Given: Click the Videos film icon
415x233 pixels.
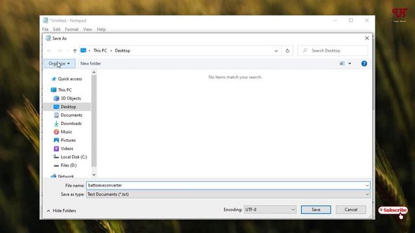Looking at the screenshot, I should pyautogui.click(x=56, y=148).
